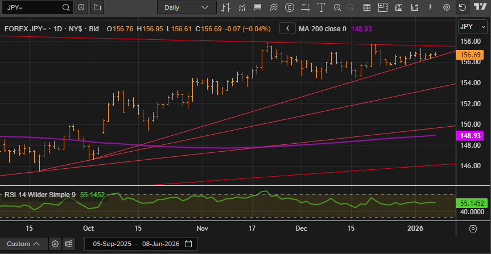This screenshot has height=254, width=491.
Task: Open the folder icon next to symbol search
Action: (96, 7)
